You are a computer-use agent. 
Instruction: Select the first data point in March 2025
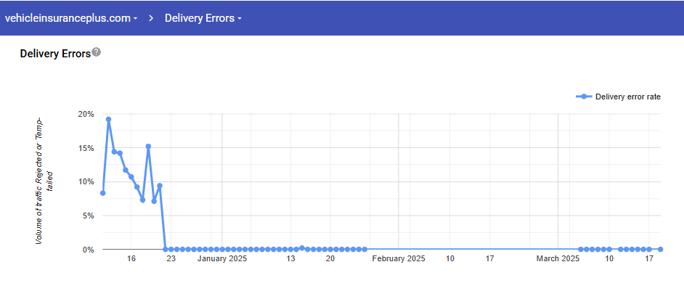pyautogui.click(x=581, y=249)
